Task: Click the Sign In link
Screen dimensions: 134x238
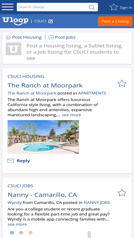Action: (126, 7)
